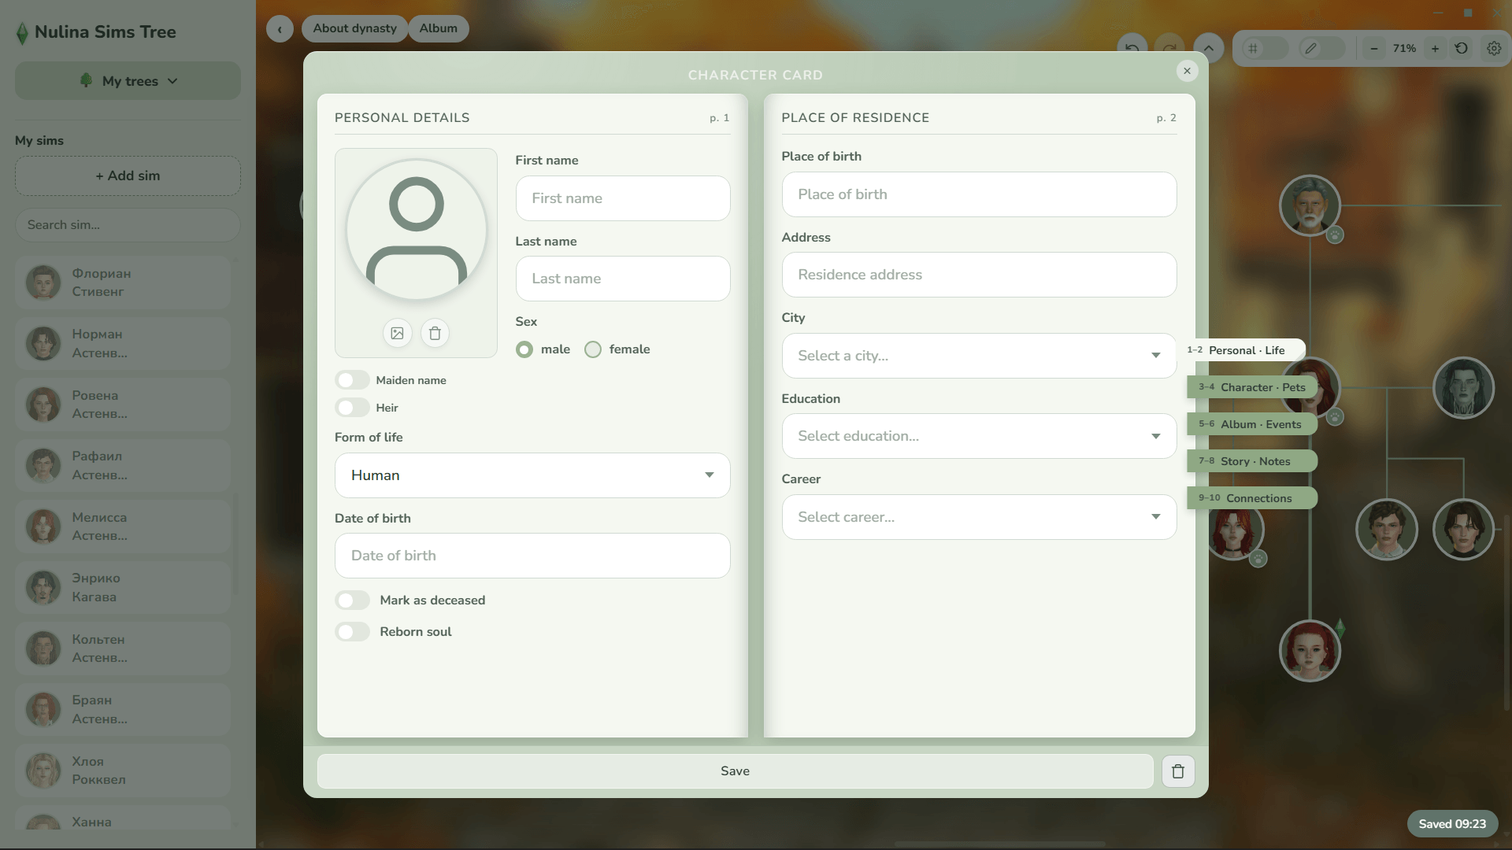Open the Album button in header

439,29
